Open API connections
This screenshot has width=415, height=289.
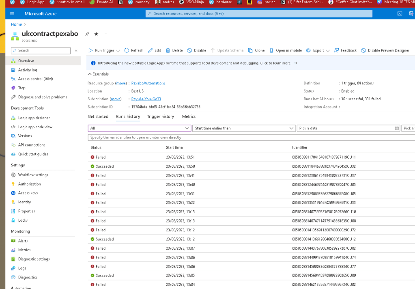pos(32,145)
